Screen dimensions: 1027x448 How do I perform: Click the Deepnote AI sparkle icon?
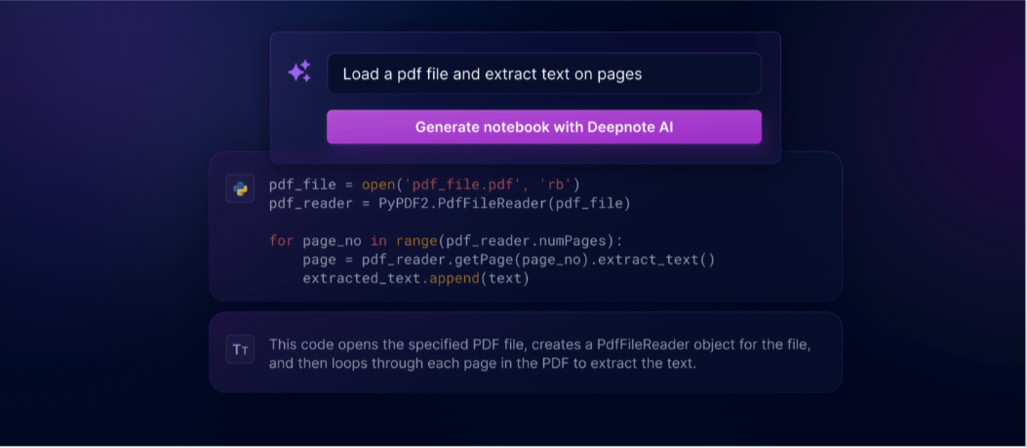pyautogui.click(x=299, y=71)
